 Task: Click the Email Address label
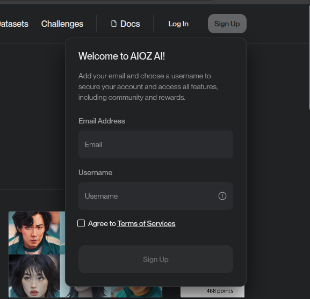(102, 121)
